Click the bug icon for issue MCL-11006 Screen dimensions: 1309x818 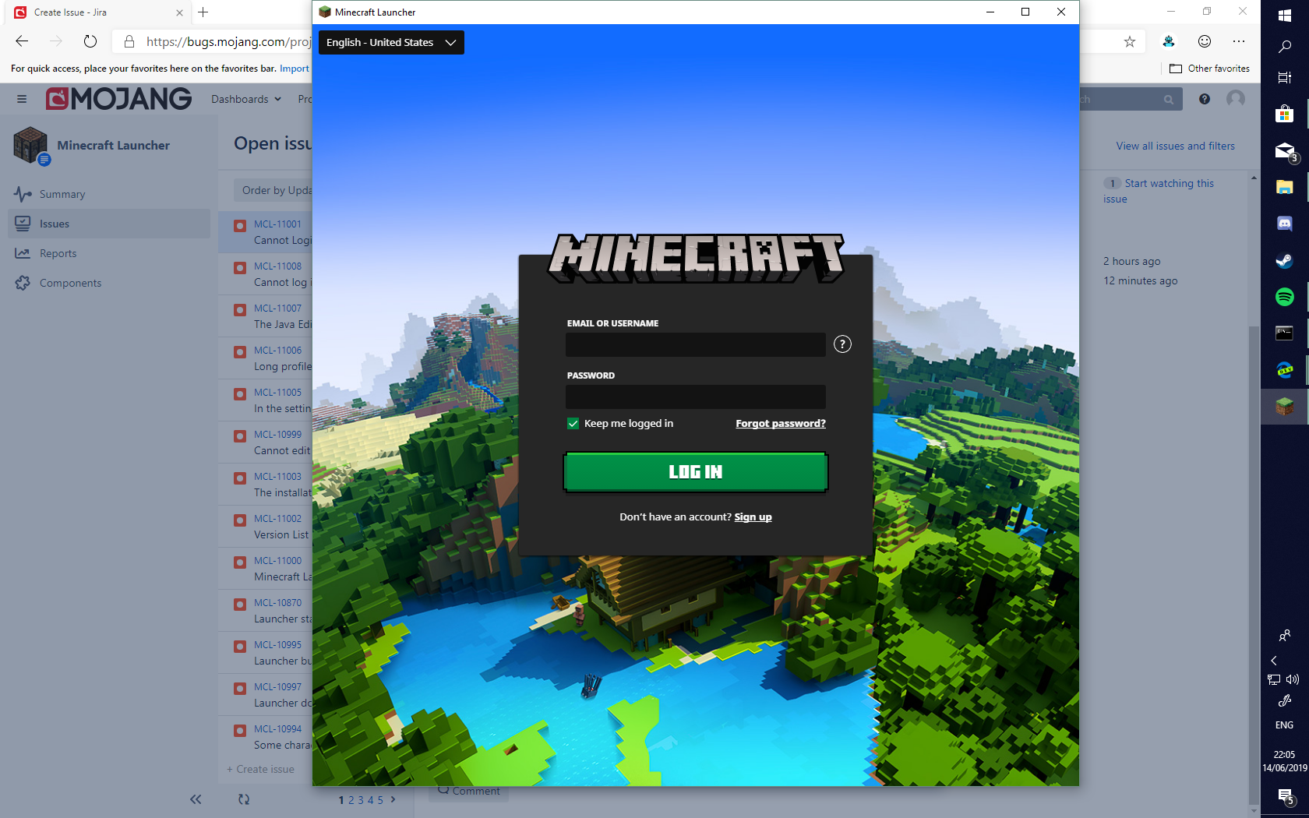[240, 352]
